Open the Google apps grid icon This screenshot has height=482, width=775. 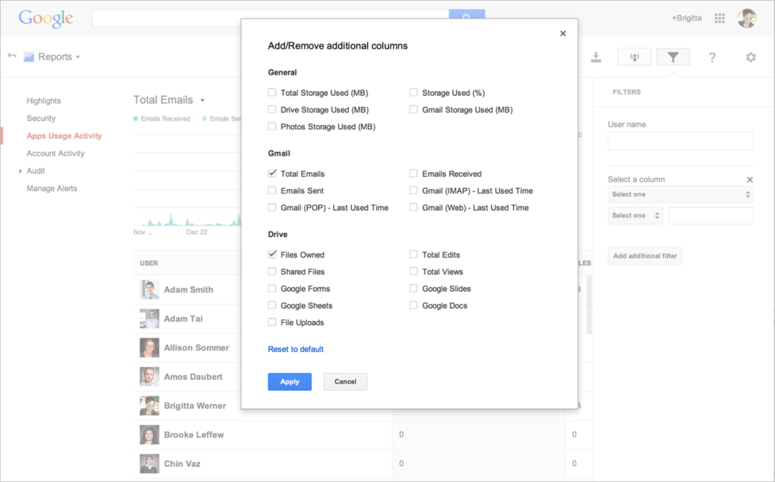719,18
